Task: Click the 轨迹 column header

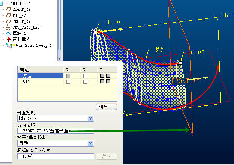Action: [40, 70]
